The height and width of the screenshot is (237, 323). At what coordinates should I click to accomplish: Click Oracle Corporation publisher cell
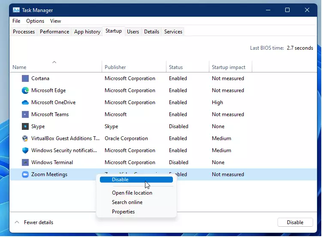126,138
